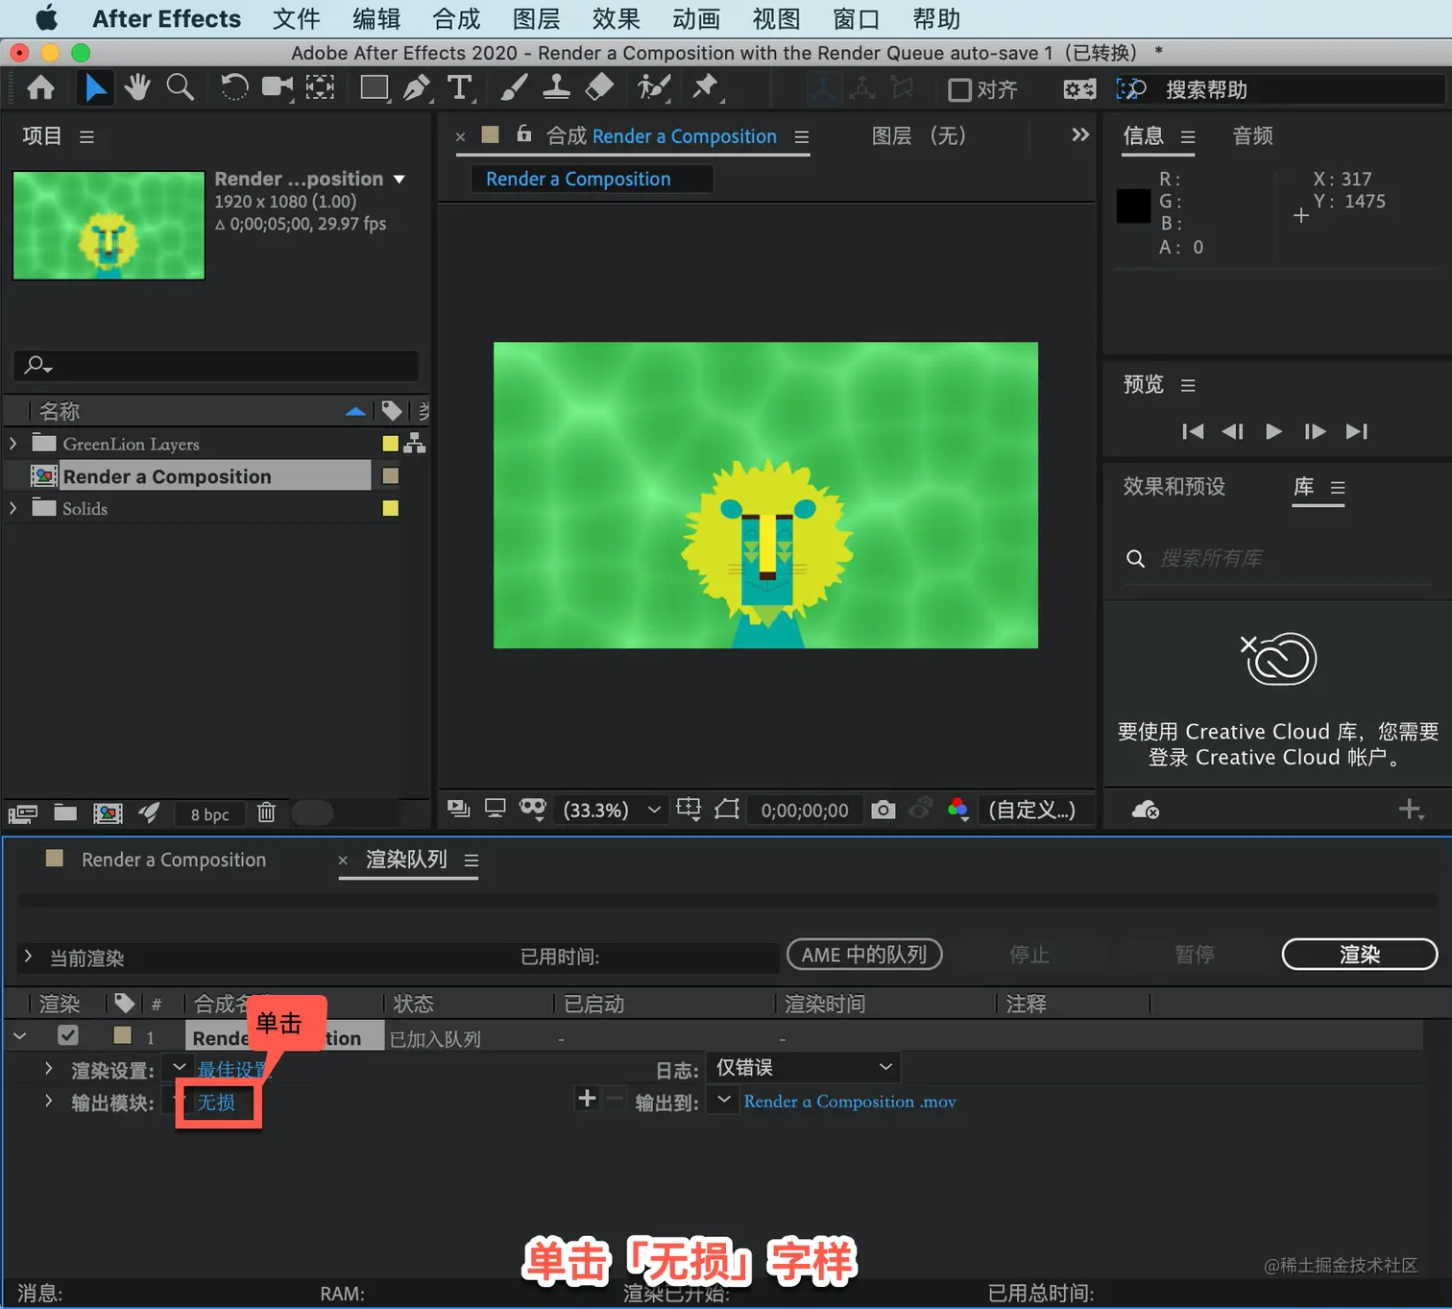Click the 无损 output module link

tap(216, 1102)
